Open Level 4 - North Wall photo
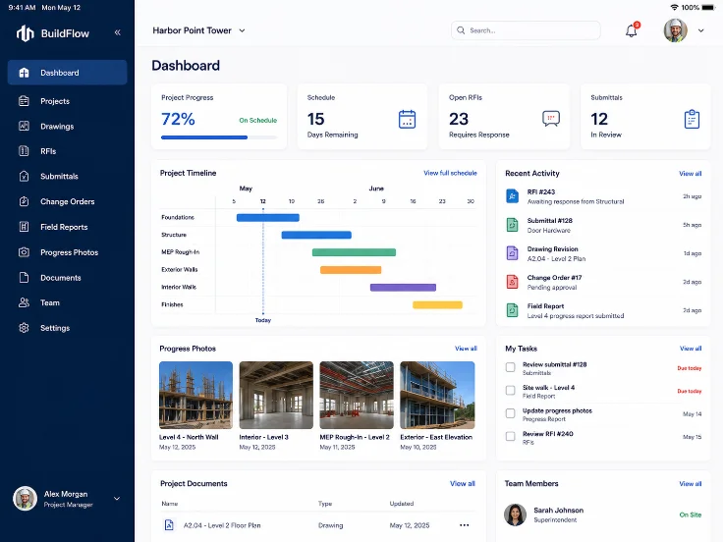Viewport: 723px width, 542px height. [195, 395]
